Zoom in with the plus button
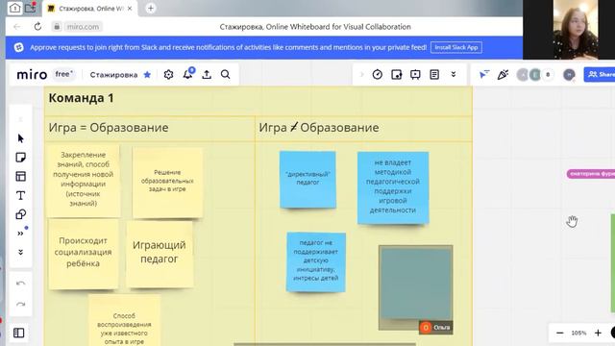 click(x=598, y=334)
